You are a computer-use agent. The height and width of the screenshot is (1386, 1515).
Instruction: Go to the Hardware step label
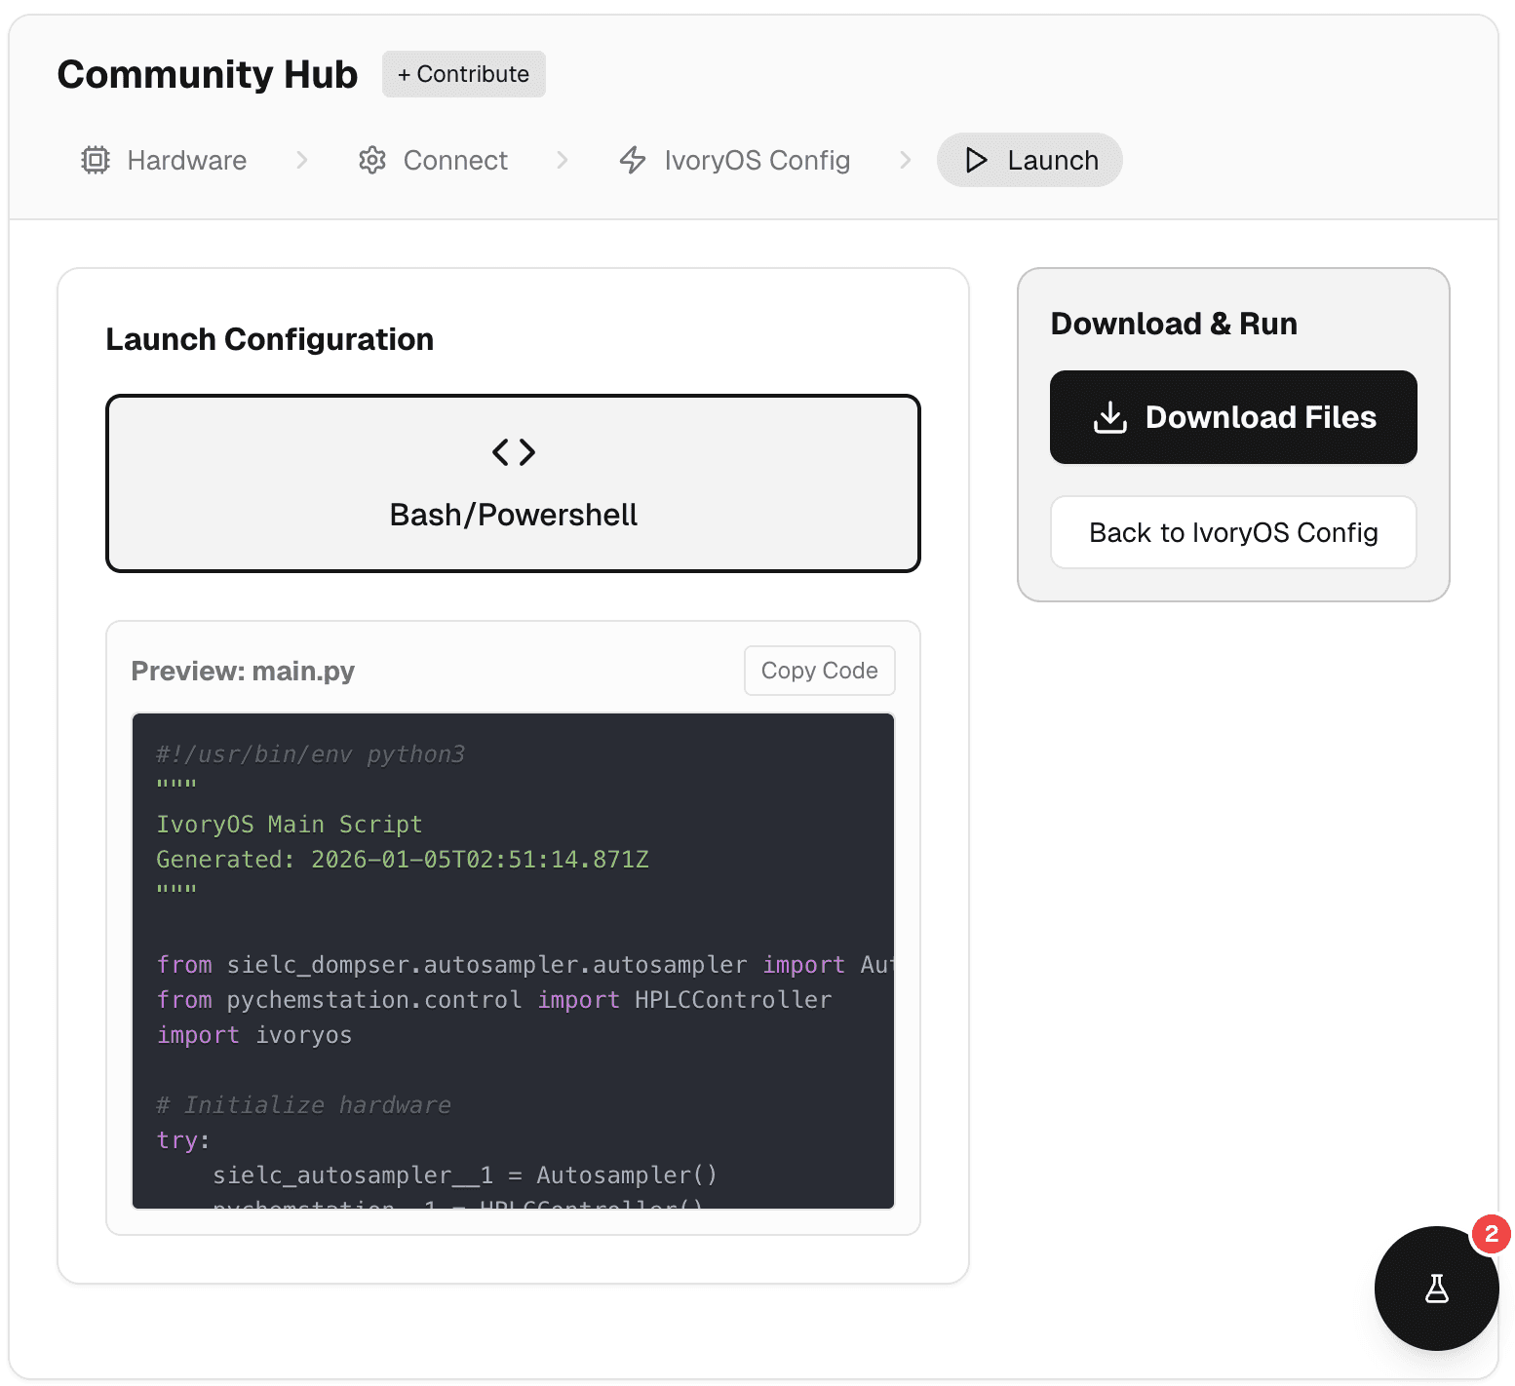186,160
